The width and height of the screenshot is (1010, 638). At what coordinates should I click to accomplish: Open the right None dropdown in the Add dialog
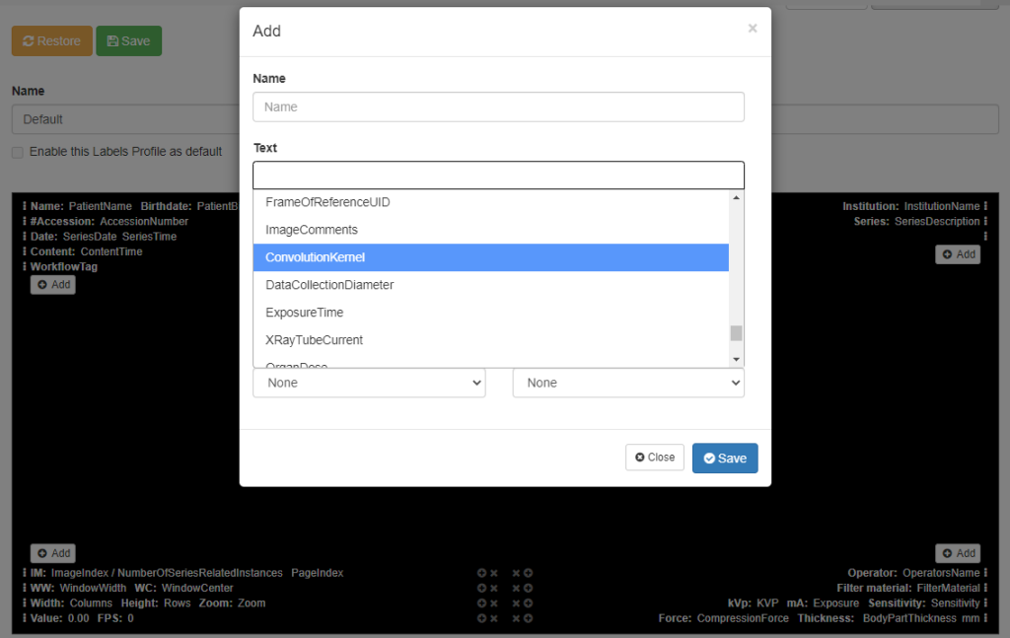628,383
